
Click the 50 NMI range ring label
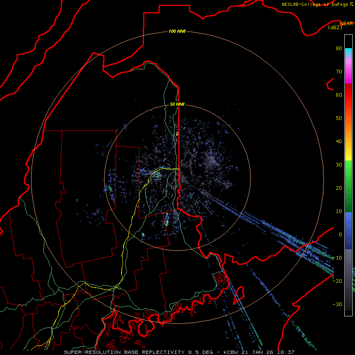(x=177, y=104)
